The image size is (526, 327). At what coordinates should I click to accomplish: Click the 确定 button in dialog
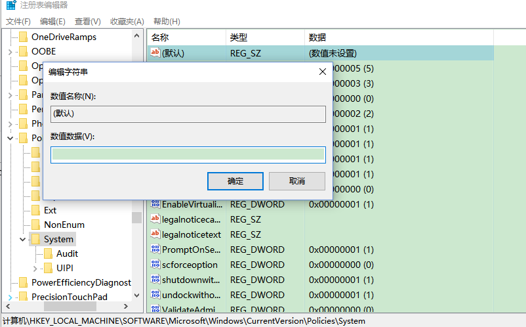point(235,181)
